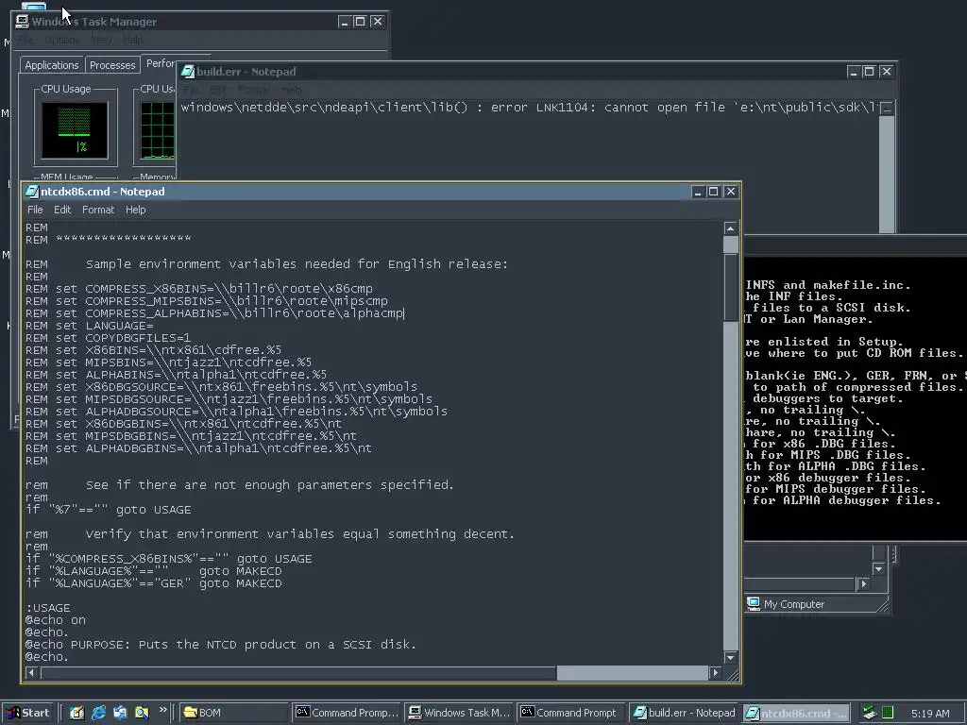Close the ntcdx86.cmd Notepad window
967x725 pixels.
(x=731, y=192)
